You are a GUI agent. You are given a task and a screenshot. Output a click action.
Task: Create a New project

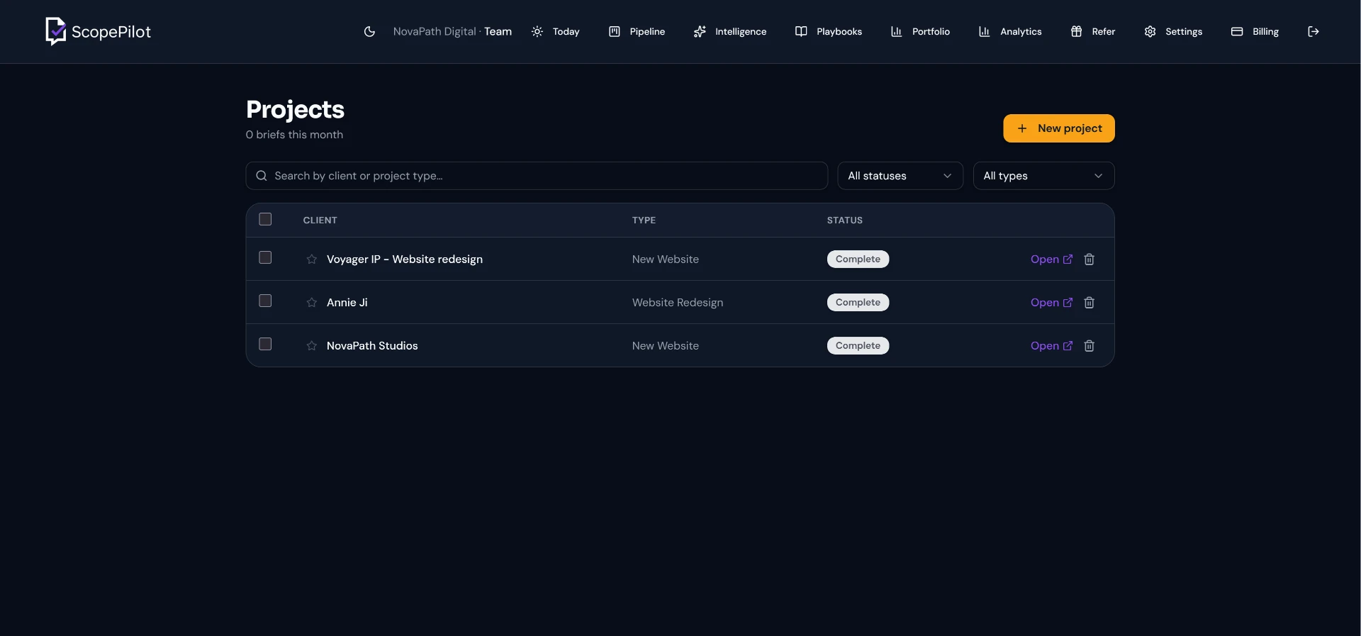coord(1059,128)
